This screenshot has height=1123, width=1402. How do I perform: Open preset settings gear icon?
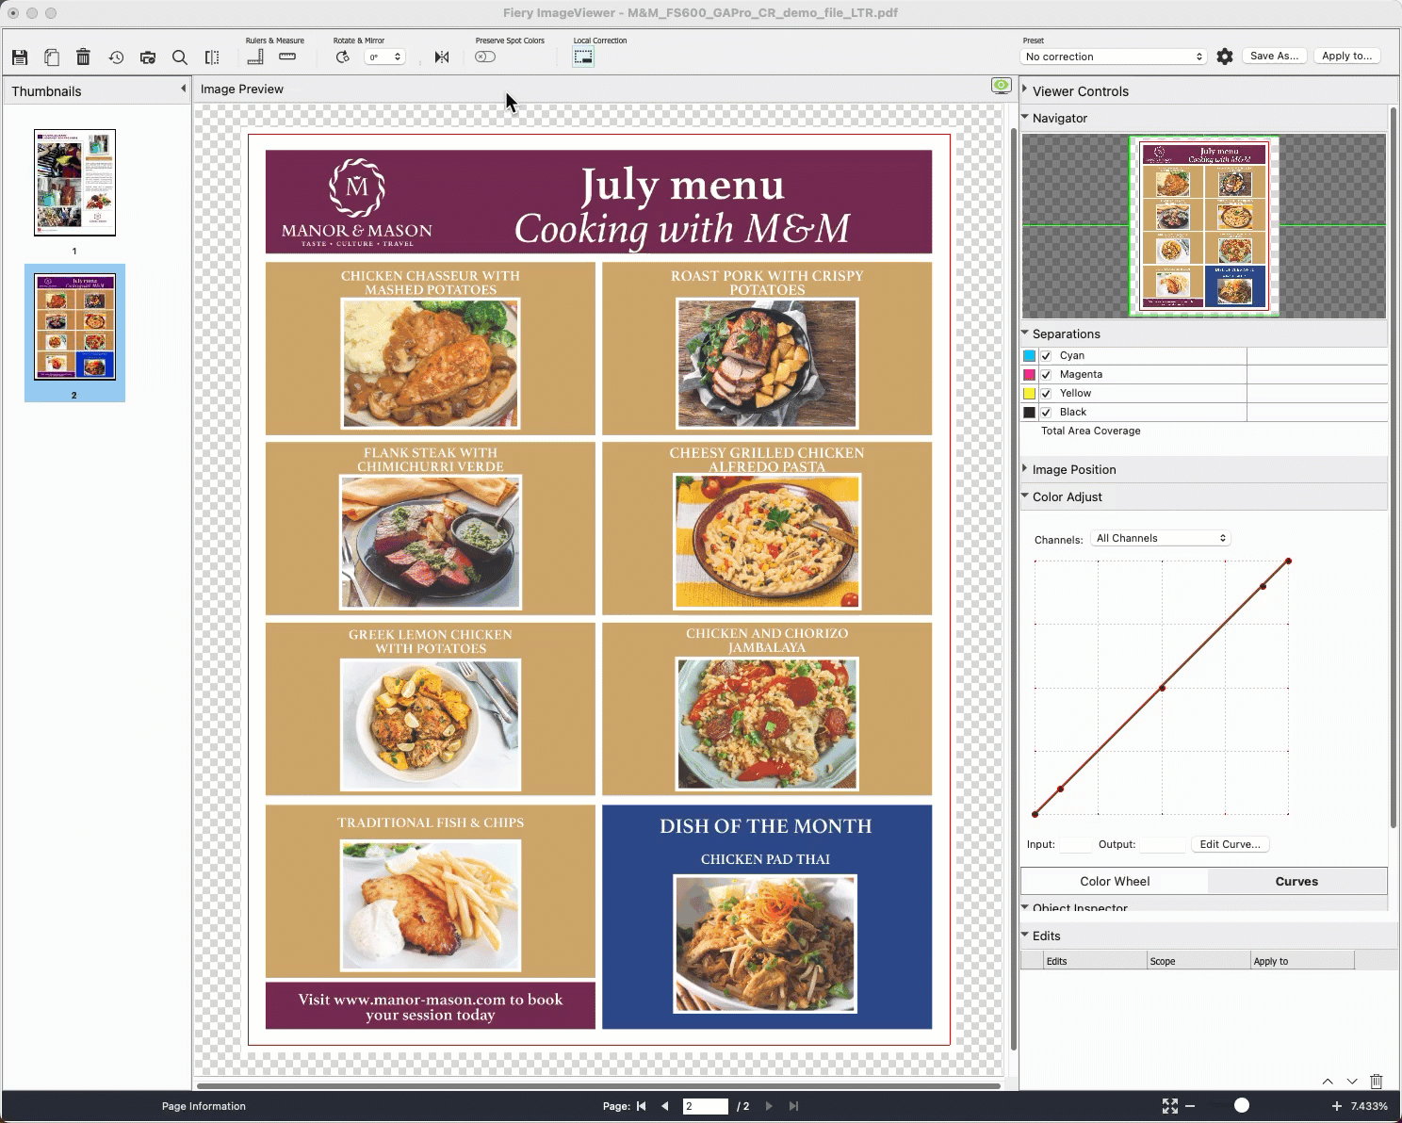1225,57
